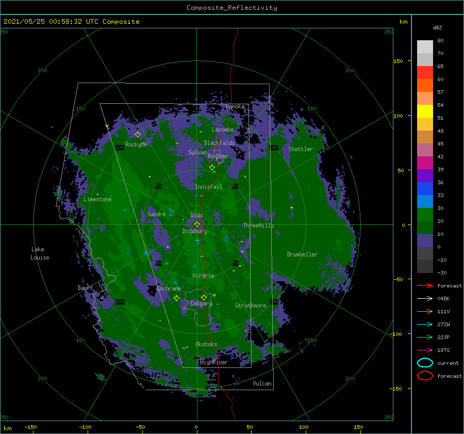
Task: Click the orange 111V arrow icon
Action: [425, 311]
